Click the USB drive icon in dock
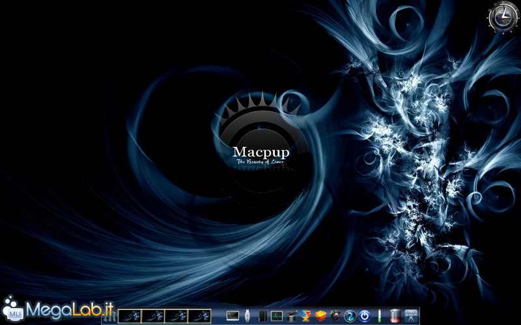 [x=248, y=316]
